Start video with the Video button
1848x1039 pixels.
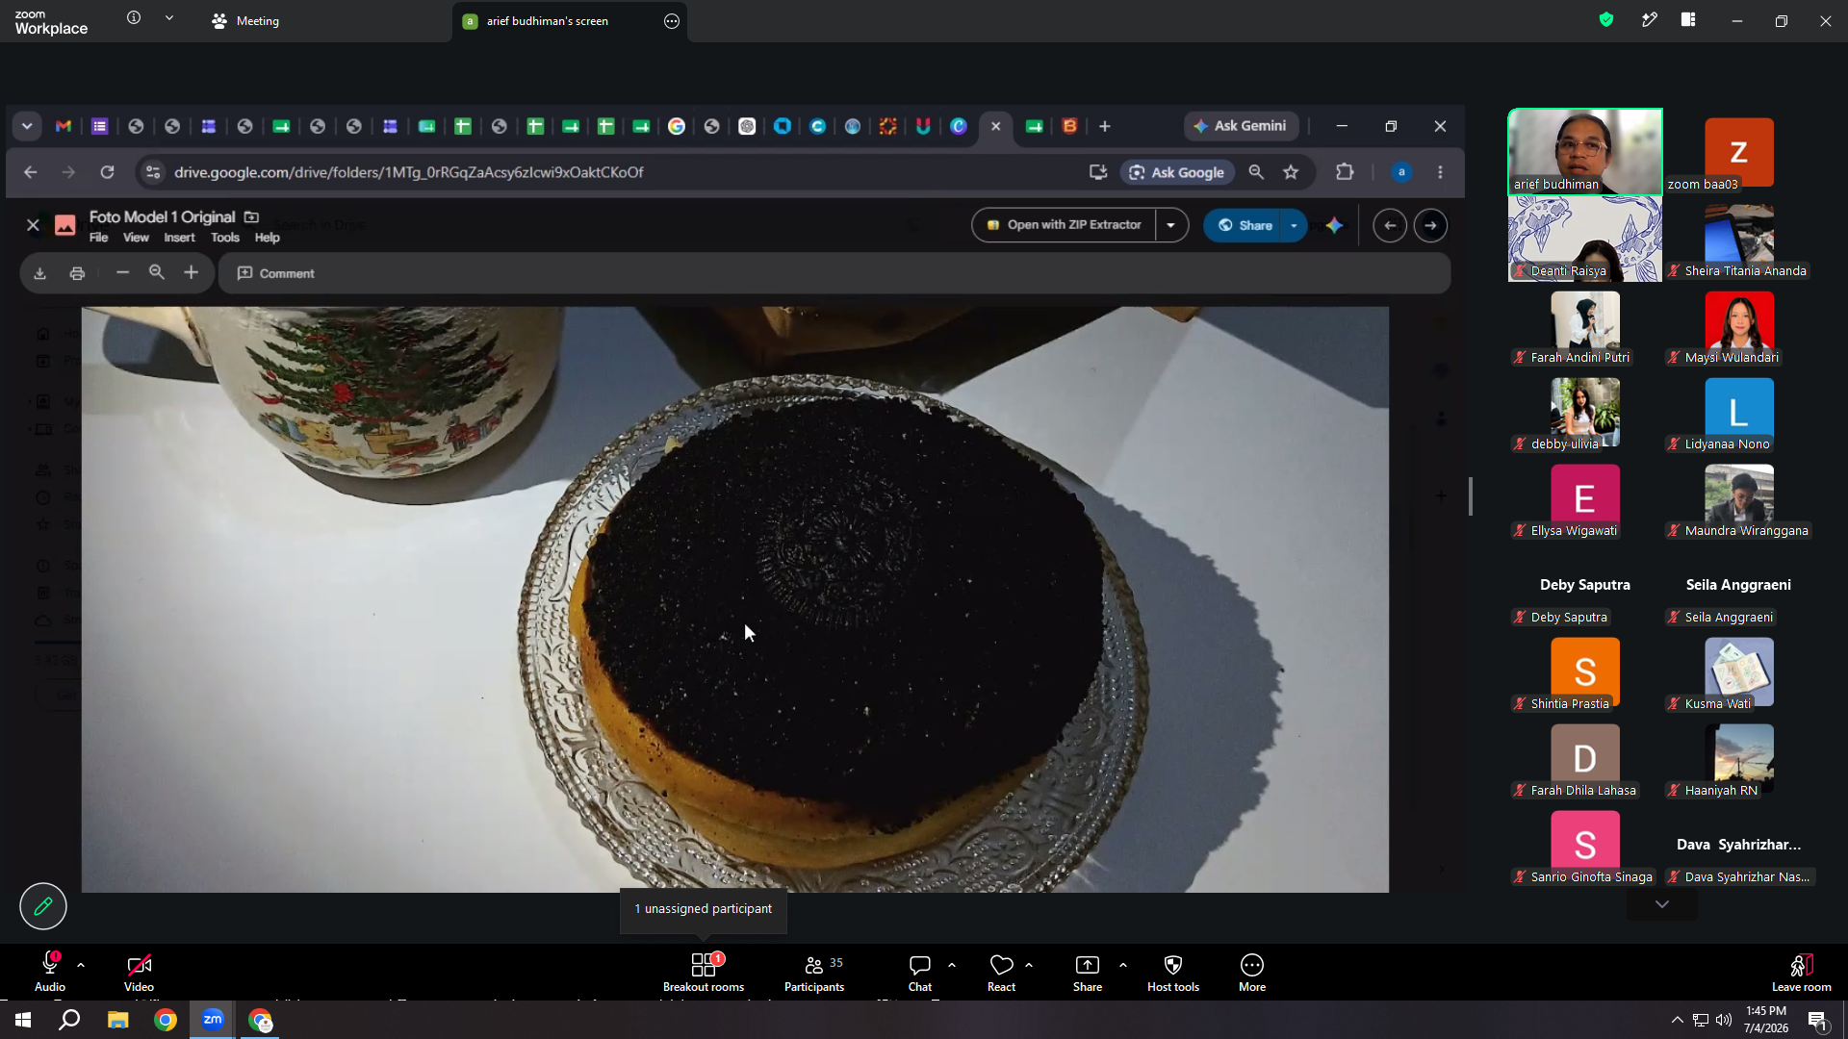tap(139, 972)
